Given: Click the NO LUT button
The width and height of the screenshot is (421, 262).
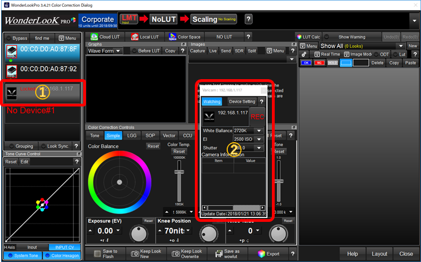Looking at the screenshot, I should pyautogui.click(x=224, y=37).
